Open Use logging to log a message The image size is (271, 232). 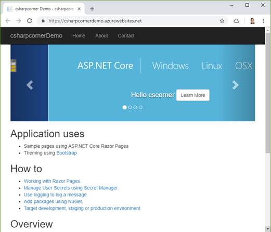[x=56, y=195]
